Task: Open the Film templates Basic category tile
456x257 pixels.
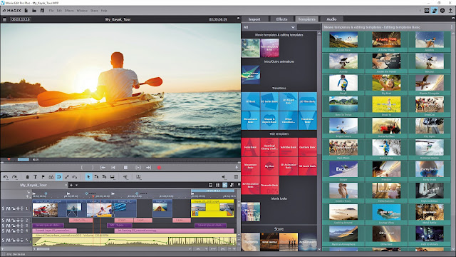Action: (x=269, y=48)
